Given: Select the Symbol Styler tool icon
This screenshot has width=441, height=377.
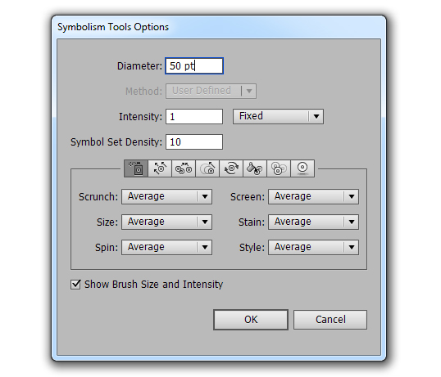Looking at the screenshot, I should [302, 168].
